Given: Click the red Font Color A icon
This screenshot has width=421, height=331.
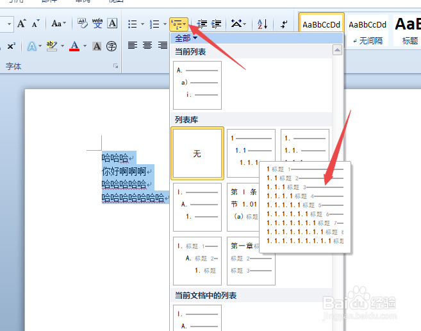Looking at the screenshot, I should pos(74,46).
